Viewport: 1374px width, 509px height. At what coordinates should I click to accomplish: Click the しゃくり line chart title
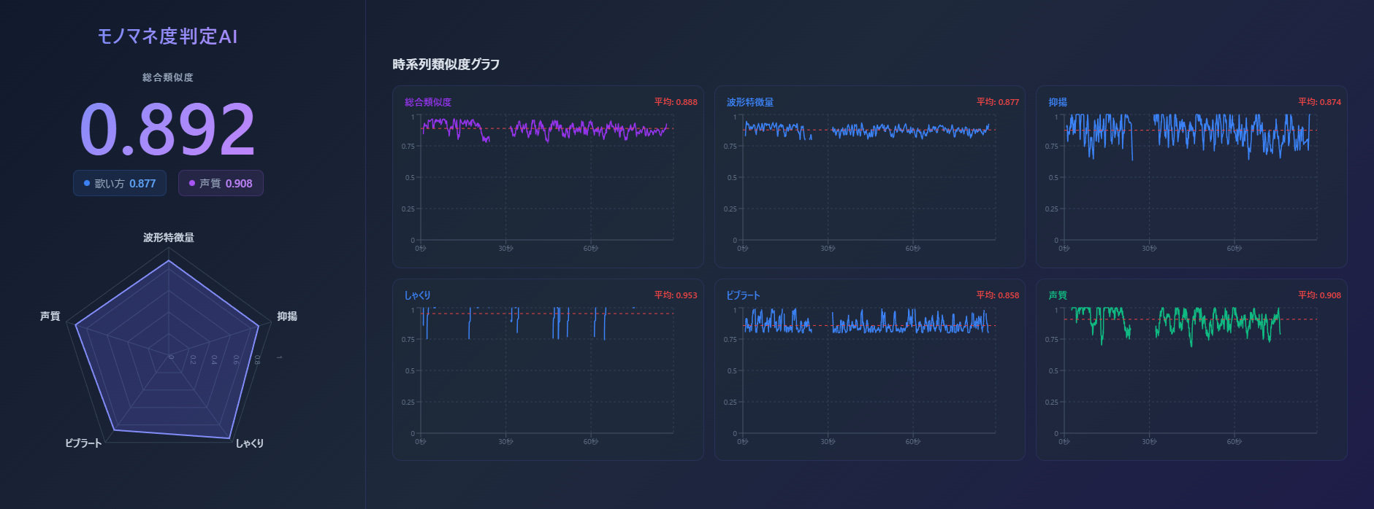[417, 295]
